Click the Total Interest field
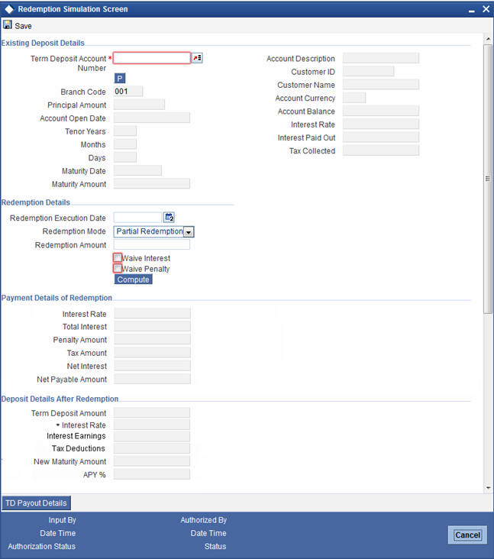Viewport: 494px width, 559px height. point(152,326)
